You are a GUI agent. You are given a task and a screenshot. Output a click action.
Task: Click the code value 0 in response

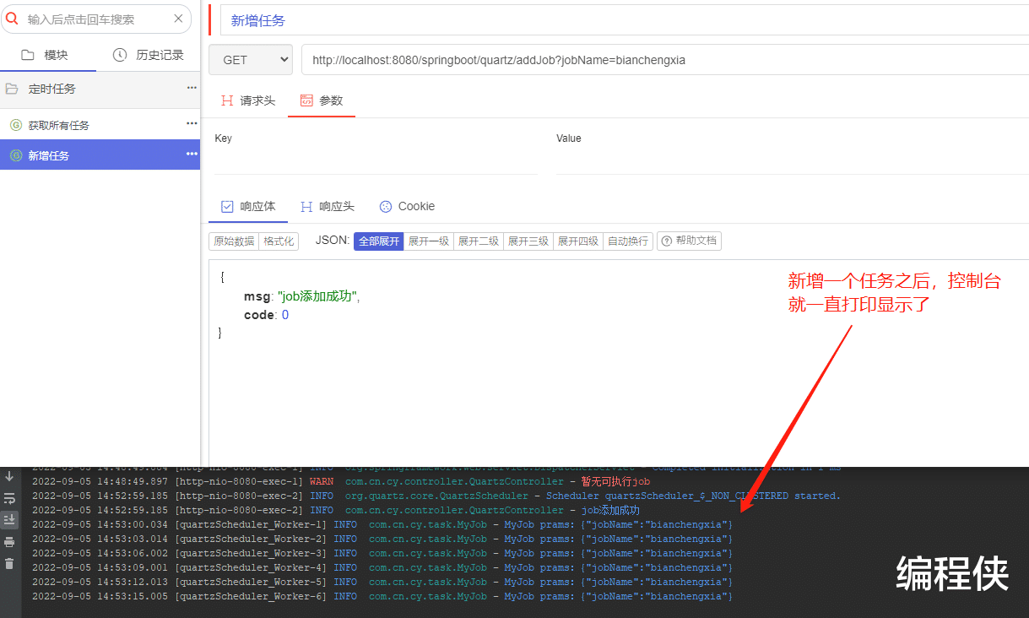tap(285, 315)
